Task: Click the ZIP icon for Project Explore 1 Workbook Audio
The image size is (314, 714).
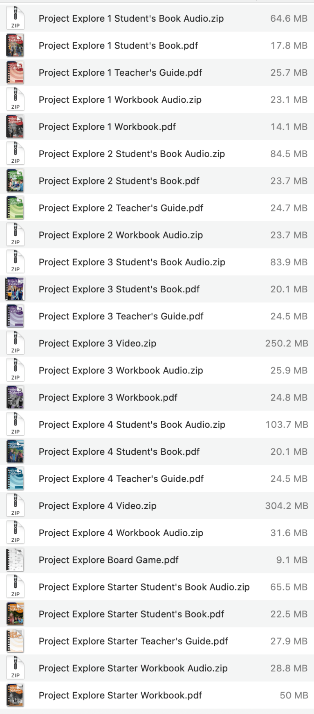Action: (15, 99)
